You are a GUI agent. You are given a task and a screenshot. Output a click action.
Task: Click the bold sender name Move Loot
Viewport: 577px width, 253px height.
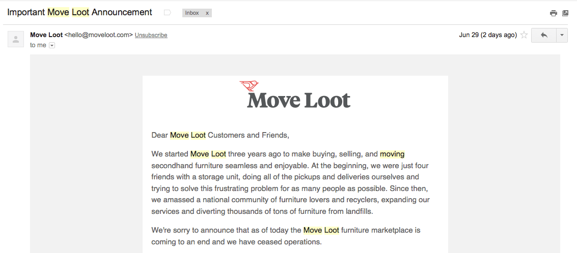click(x=46, y=35)
